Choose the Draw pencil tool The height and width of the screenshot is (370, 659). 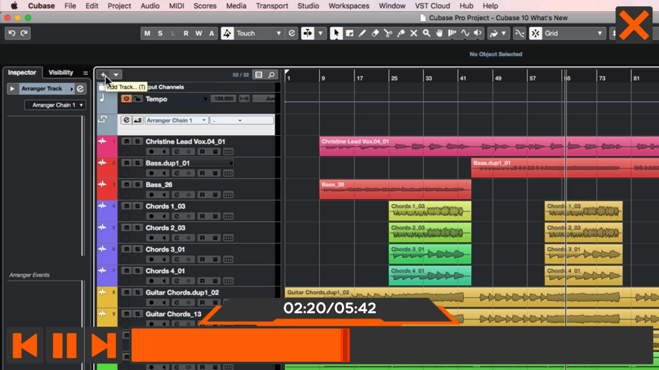(362, 33)
